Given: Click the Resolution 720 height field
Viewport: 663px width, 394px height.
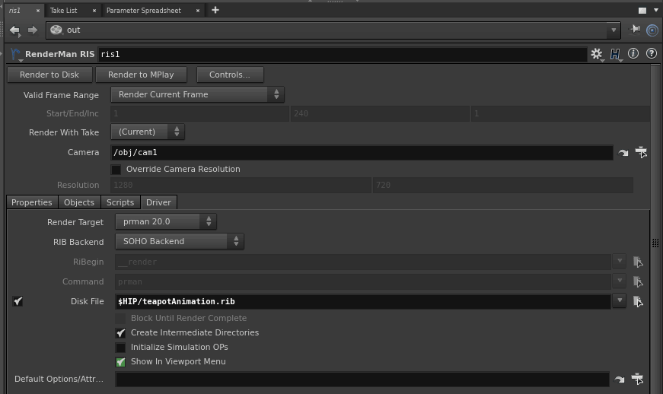Looking at the screenshot, I should point(502,185).
